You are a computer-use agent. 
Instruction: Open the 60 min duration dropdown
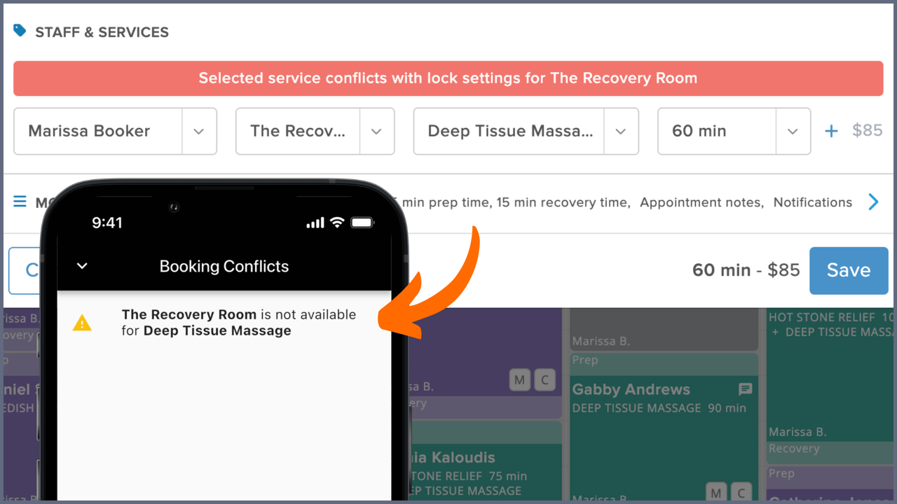(x=793, y=131)
